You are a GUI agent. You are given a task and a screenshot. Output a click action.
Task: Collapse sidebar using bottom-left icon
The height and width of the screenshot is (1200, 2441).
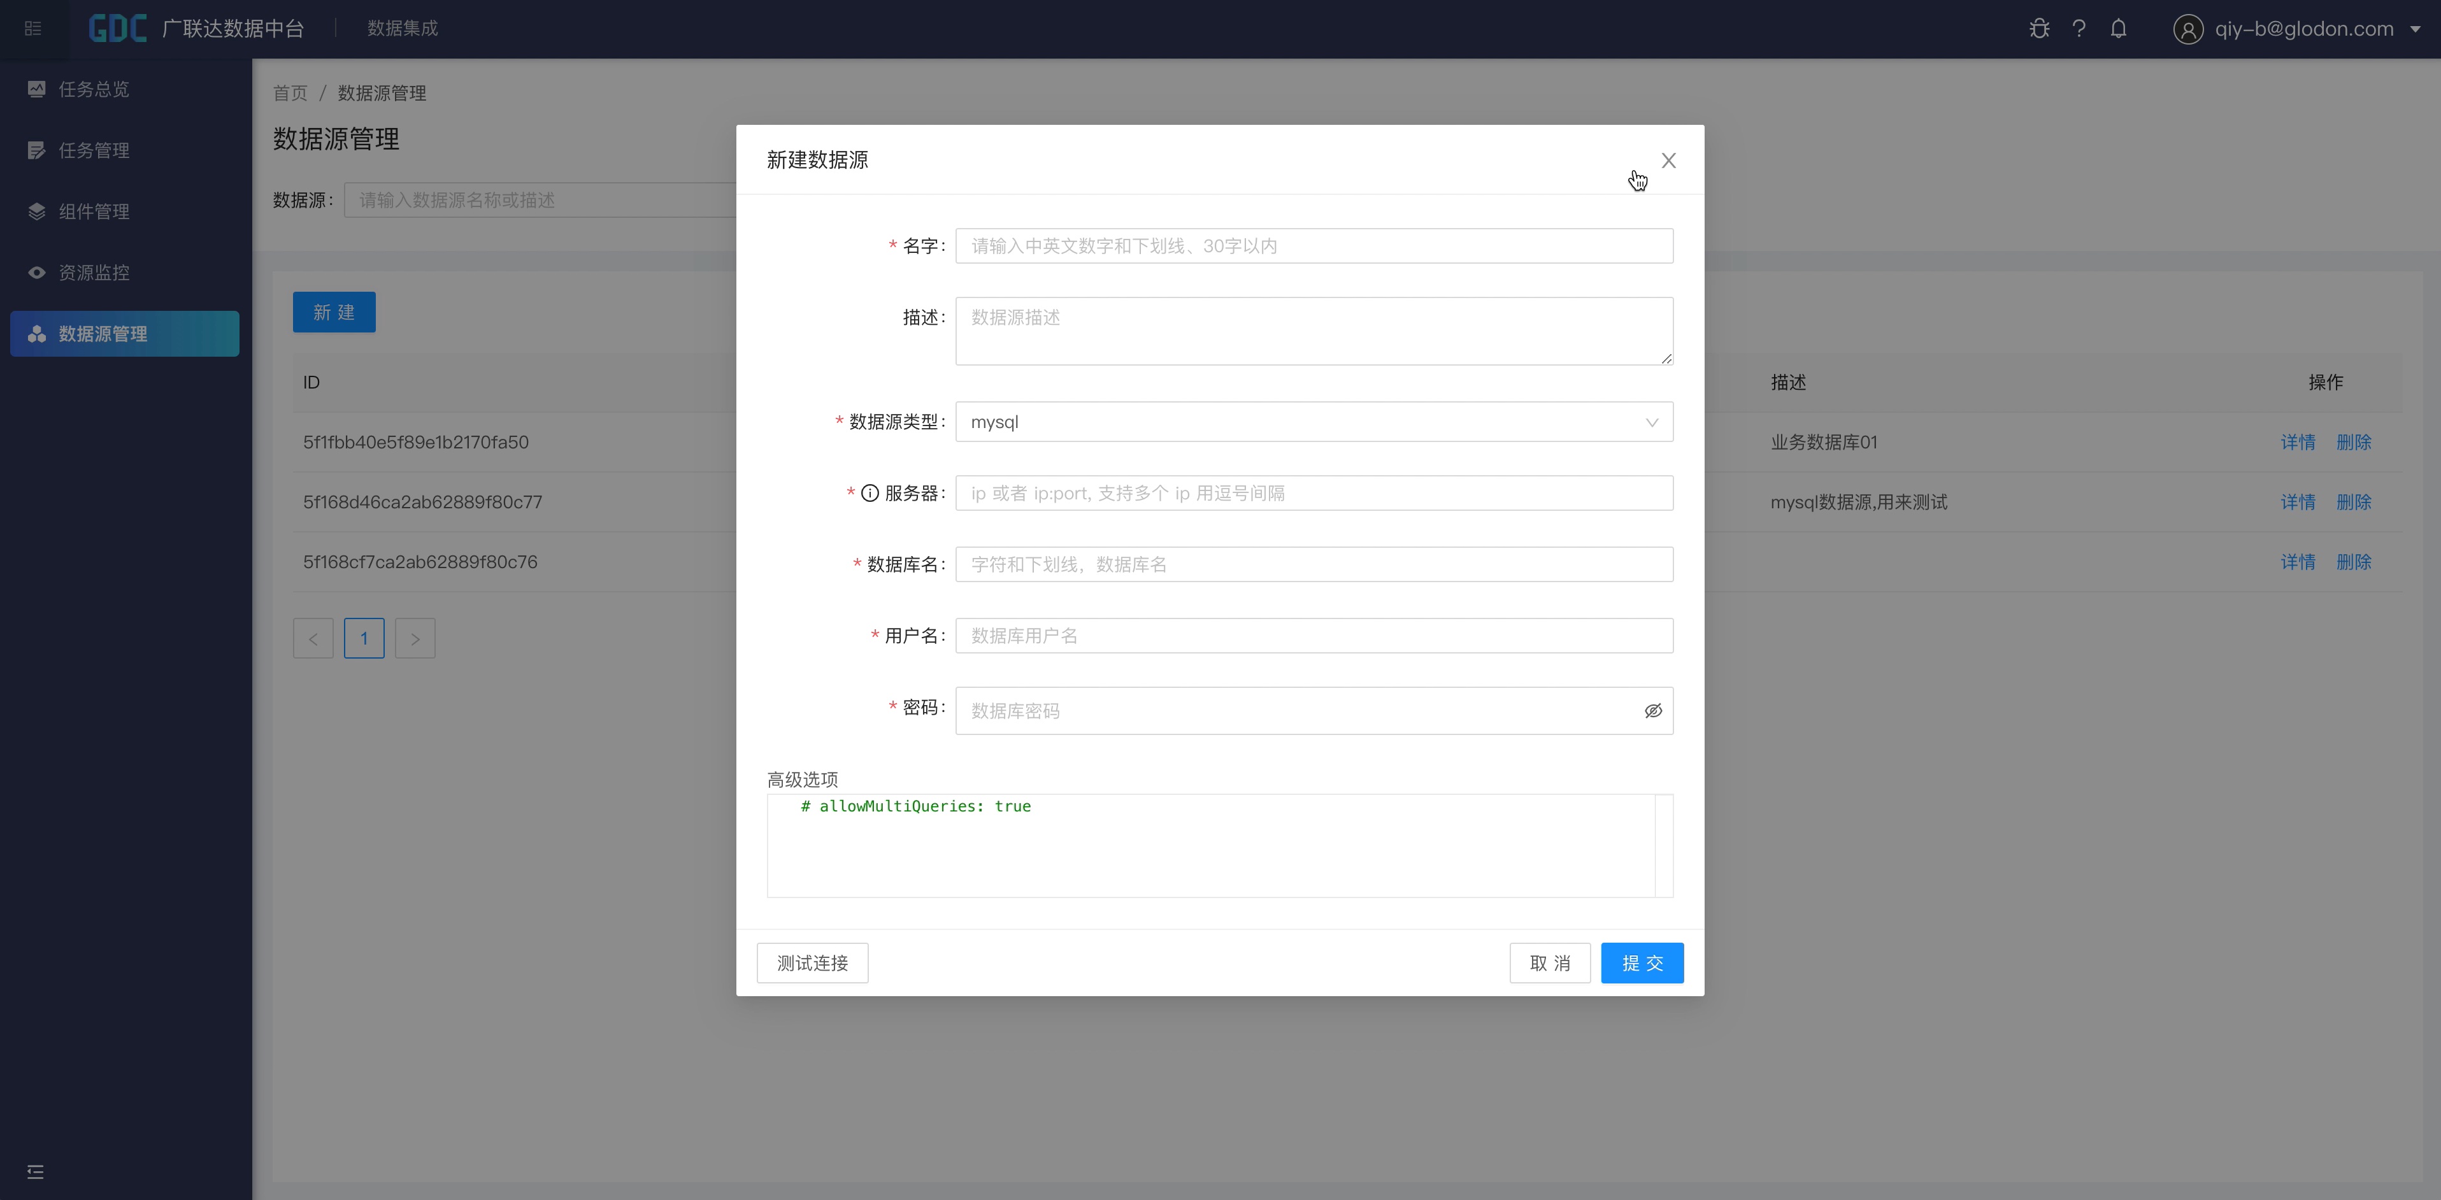click(x=35, y=1173)
